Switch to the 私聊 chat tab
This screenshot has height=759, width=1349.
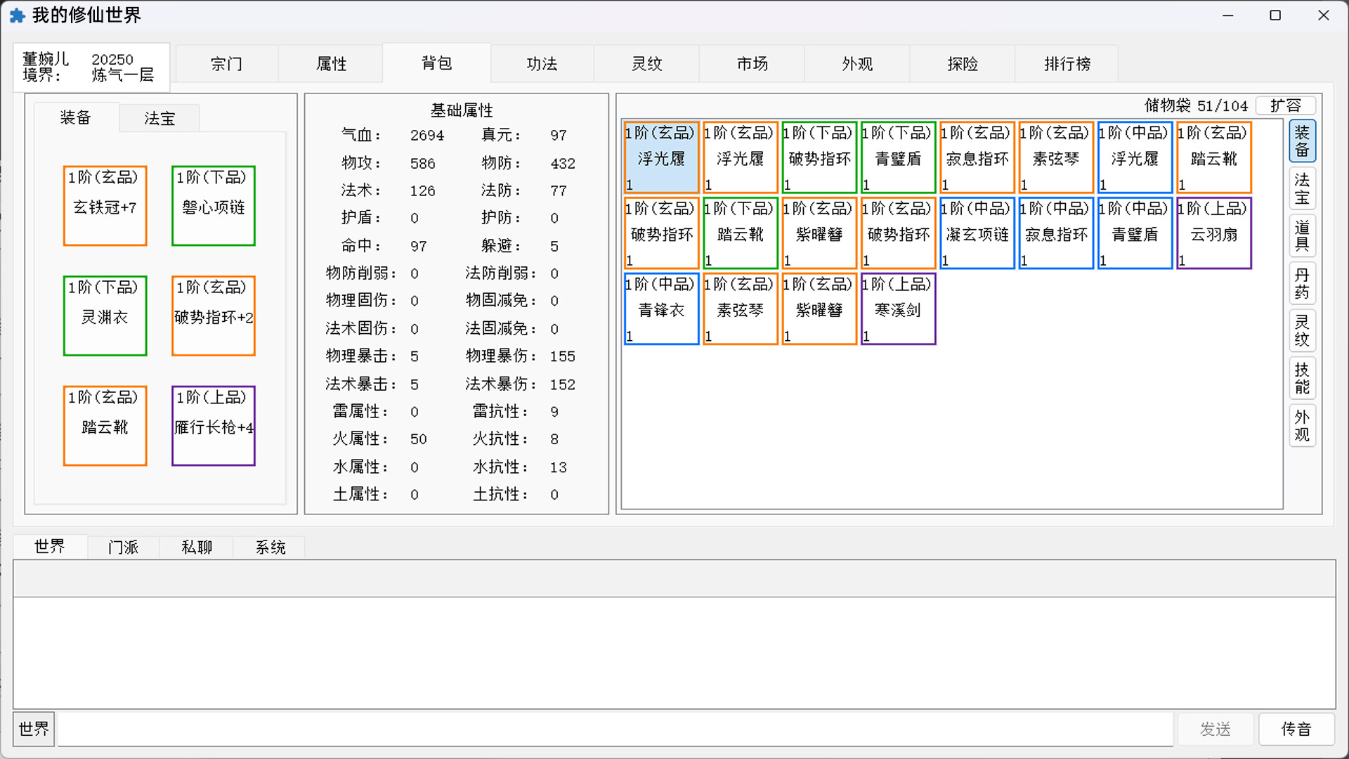(x=196, y=547)
